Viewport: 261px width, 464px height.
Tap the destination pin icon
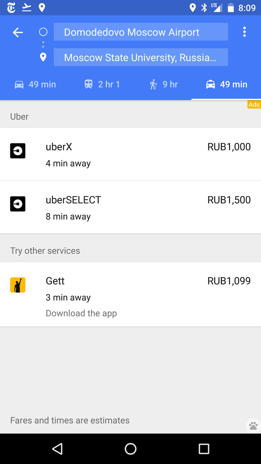pyautogui.click(x=43, y=57)
